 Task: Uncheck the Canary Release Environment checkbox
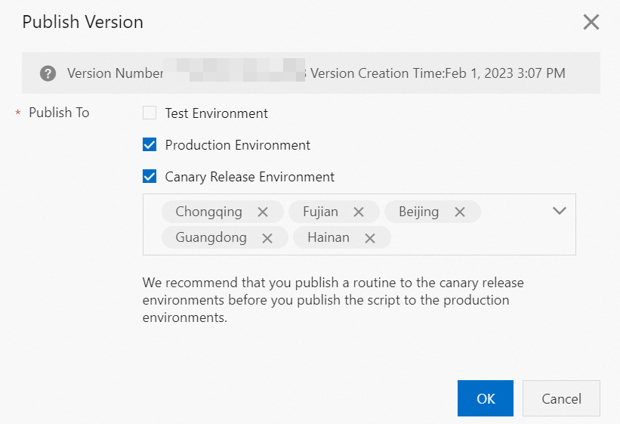pyautogui.click(x=150, y=177)
